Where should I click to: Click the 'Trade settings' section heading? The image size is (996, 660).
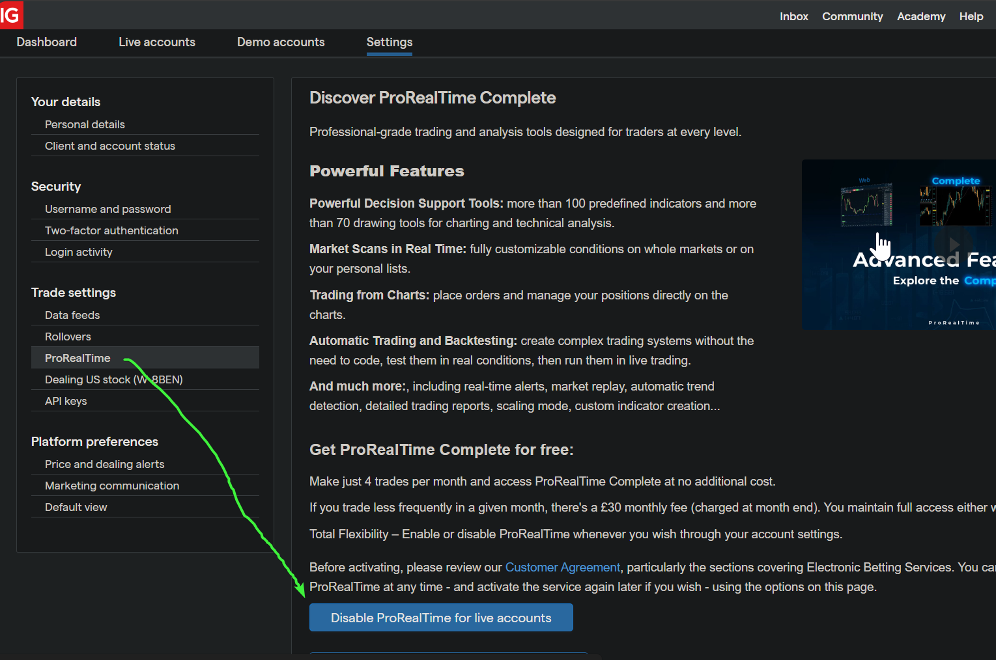pos(74,292)
